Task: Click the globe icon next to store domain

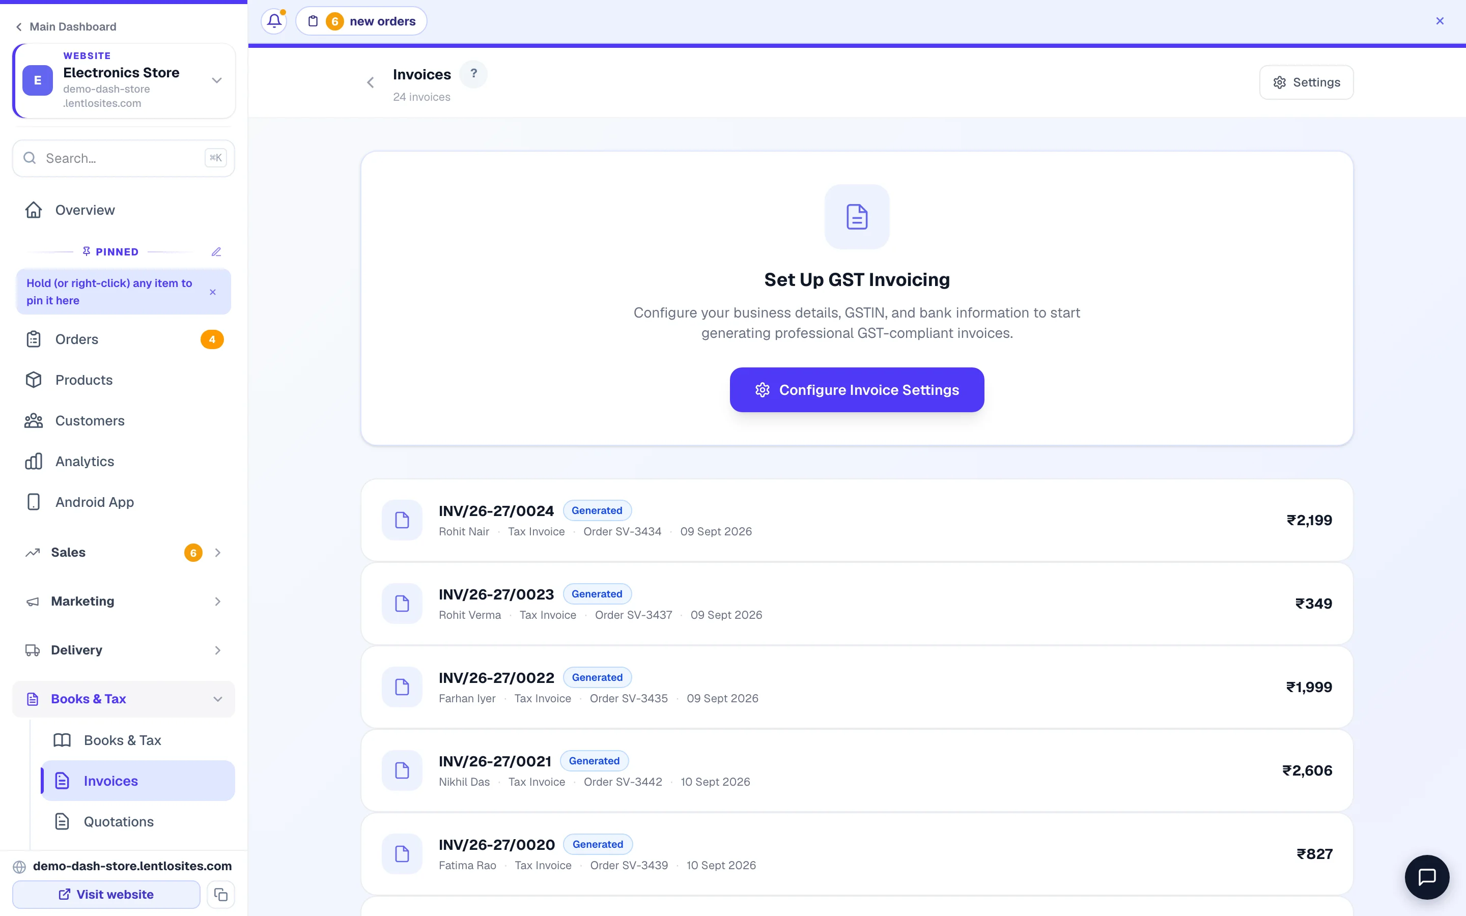Action: coord(19,867)
